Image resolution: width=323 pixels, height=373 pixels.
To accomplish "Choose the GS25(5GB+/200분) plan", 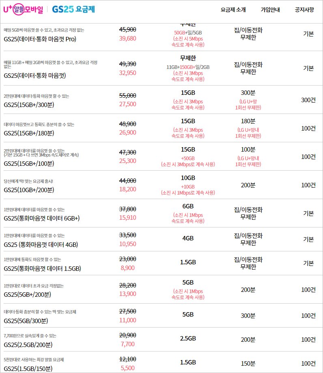I will 27,294.
